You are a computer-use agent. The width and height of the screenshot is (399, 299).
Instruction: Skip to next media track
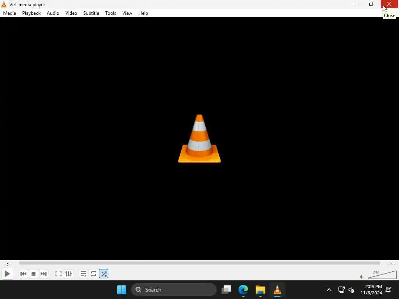point(44,274)
